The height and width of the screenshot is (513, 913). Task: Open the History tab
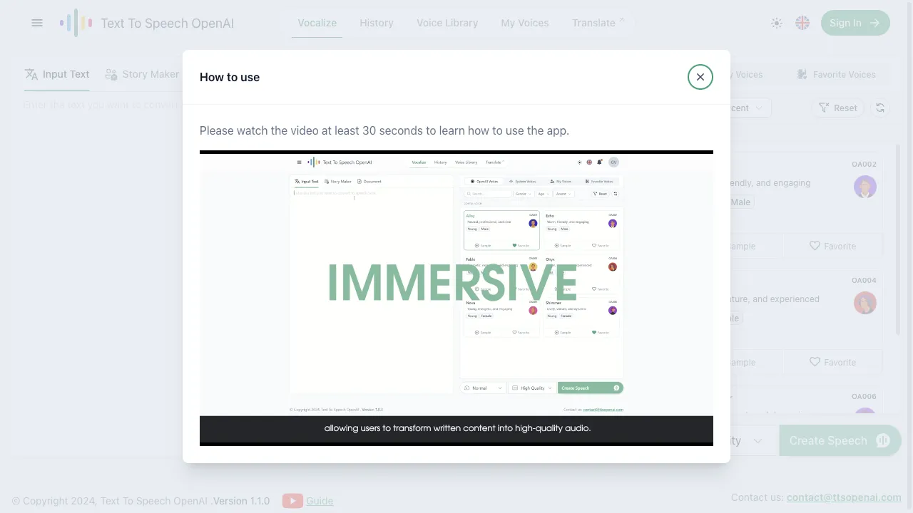pyautogui.click(x=377, y=23)
